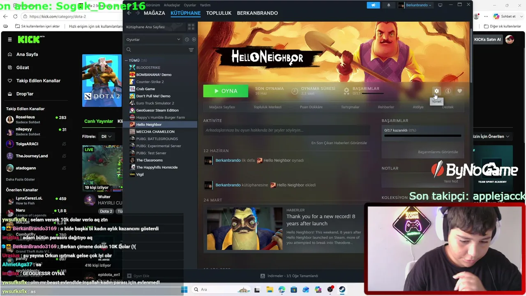The width and height of the screenshot is (526, 296).
Task: Go back with Steam back arrow
Action: [x=129, y=13]
